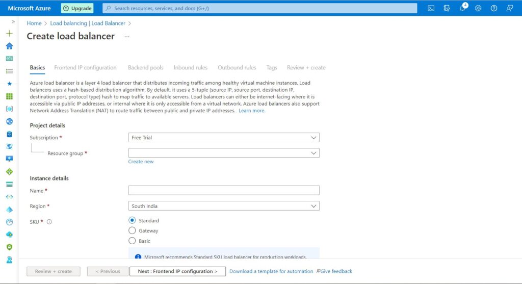Viewport: 522px width, 284px height.
Task: Click the SKU info circle icon
Action: click(x=49, y=222)
